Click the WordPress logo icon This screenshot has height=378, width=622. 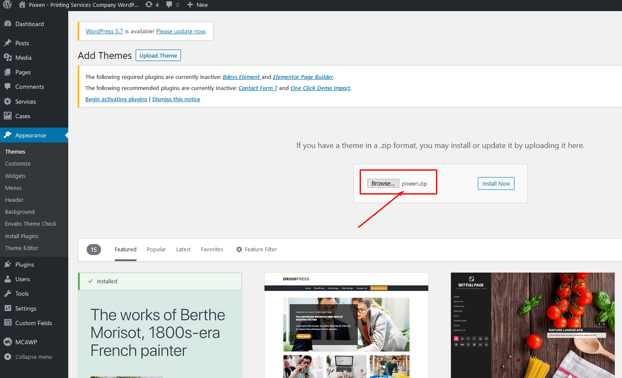7,5
